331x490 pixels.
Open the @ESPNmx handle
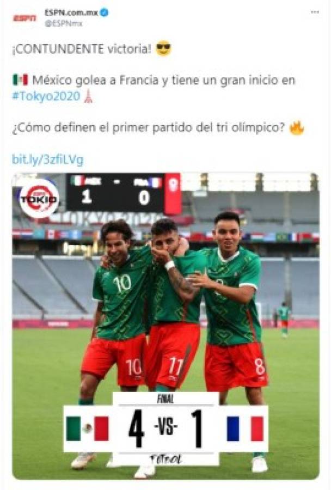[64, 24]
